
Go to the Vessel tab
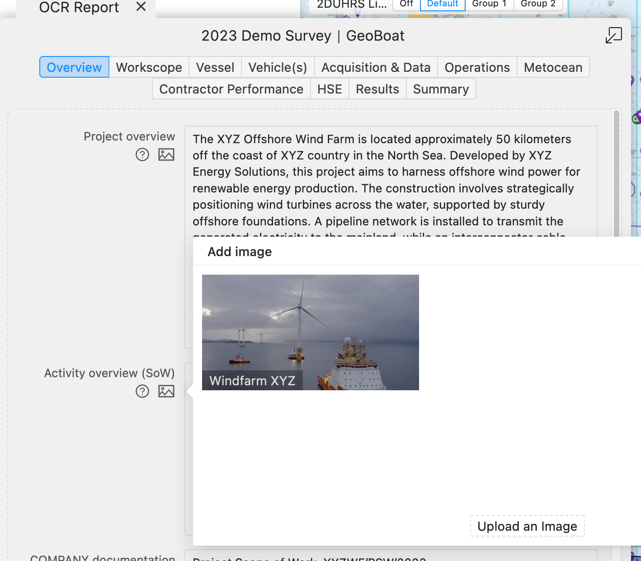click(x=215, y=67)
